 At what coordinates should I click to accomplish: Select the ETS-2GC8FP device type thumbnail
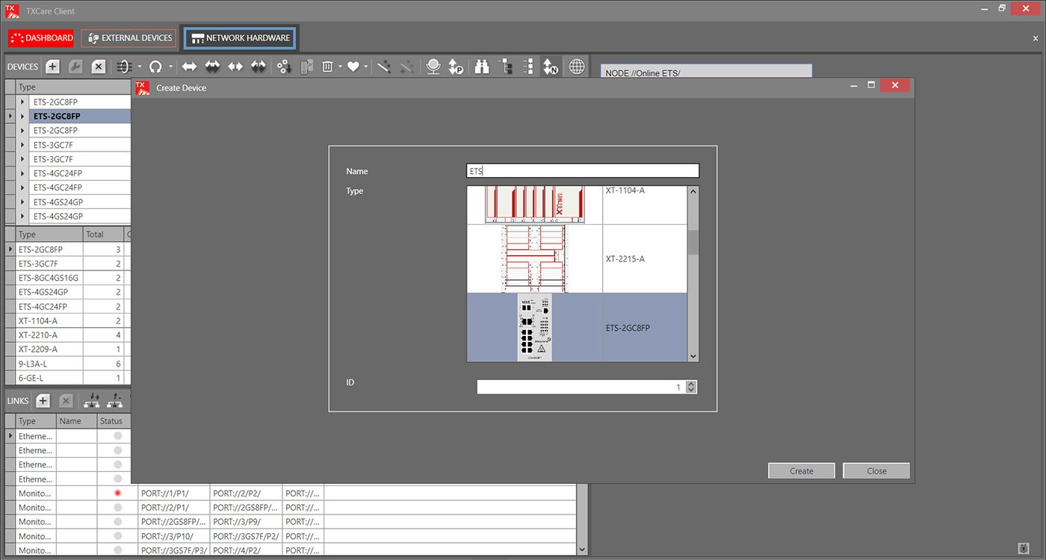click(x=535, y=328)
